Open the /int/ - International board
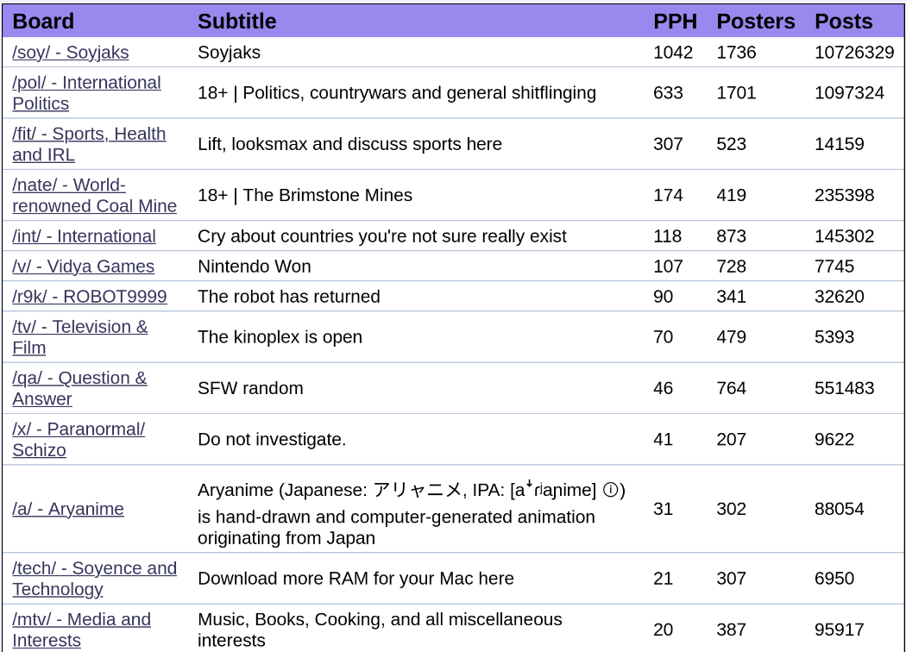The height and width of the screenshot is (652, 906). pos(84,236)
